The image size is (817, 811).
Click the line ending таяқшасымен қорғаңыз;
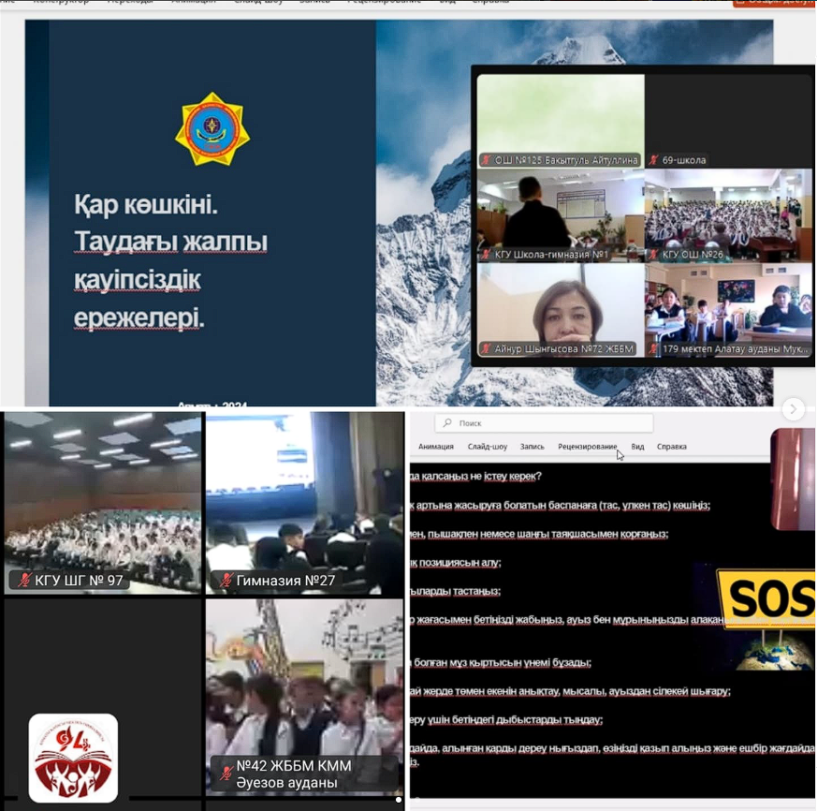pos(539,534)
